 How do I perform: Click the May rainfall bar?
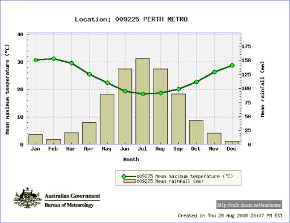[x=107, y=119]
